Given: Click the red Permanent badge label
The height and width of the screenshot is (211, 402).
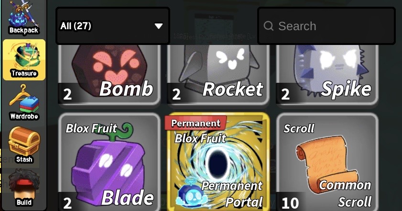Looking at the screenshot, I should coord(196,123).
